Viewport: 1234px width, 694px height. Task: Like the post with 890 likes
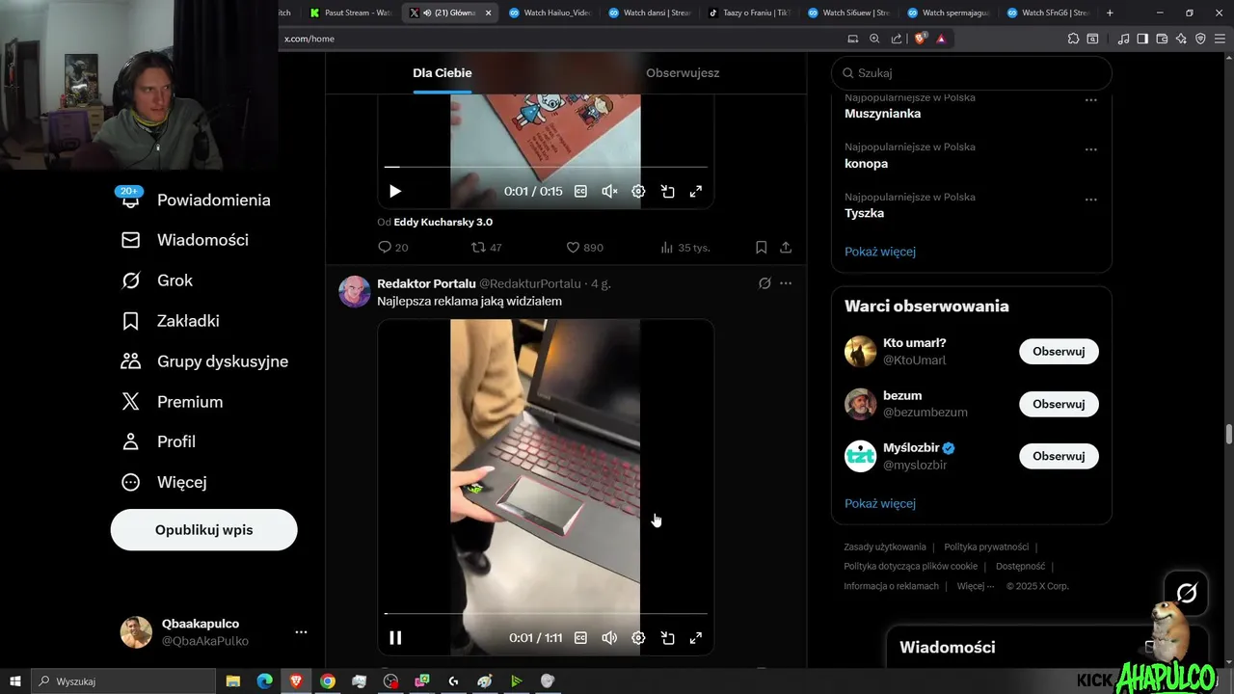[x=584, y=248]
